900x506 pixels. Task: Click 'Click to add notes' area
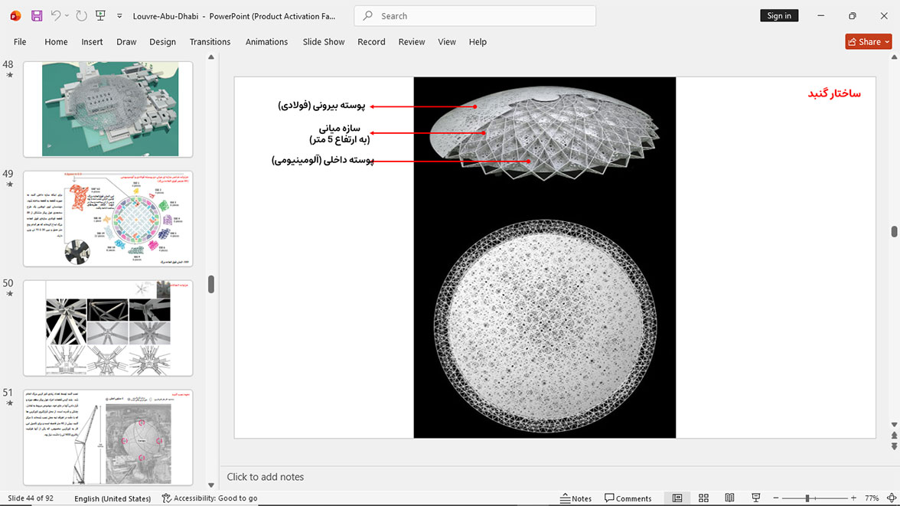[265, 477]
